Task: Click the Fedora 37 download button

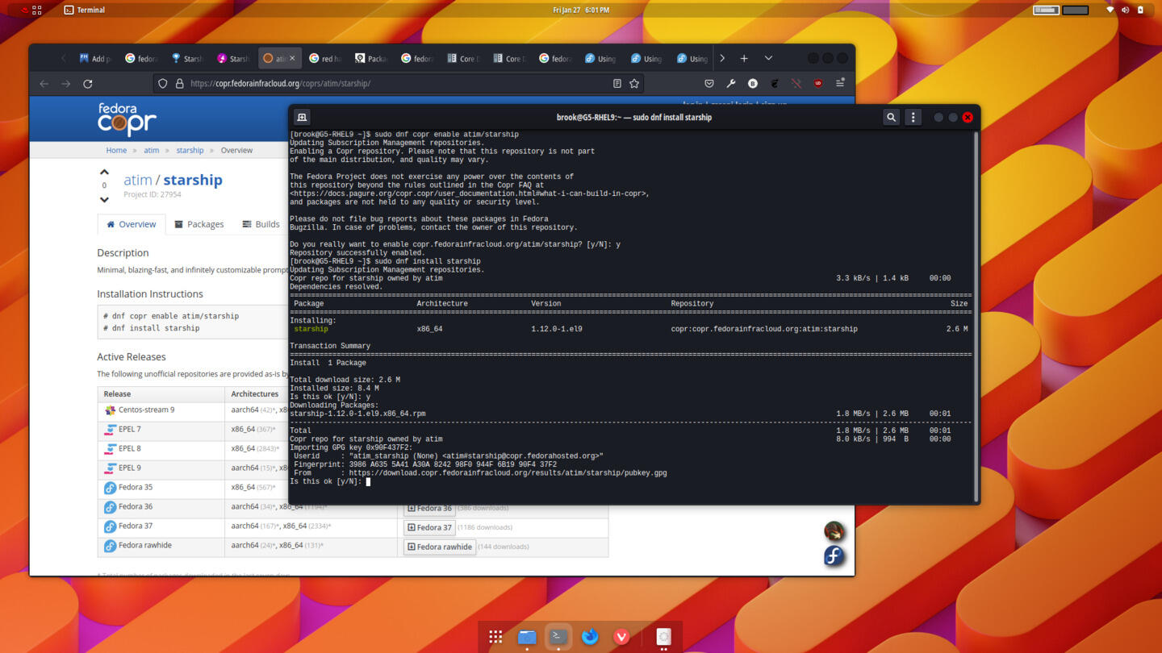Action: tap(429, 527)
